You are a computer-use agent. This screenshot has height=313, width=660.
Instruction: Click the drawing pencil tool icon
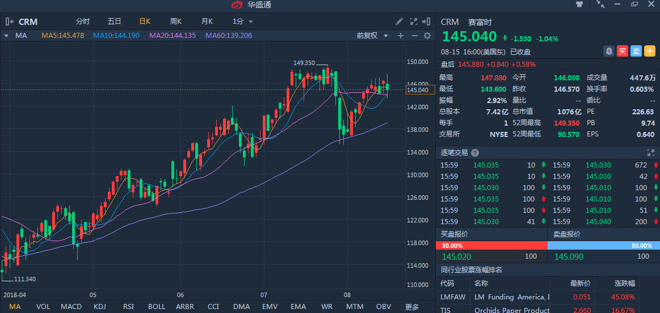400,22
